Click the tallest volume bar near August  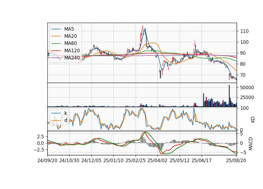(x=229, y=96)
